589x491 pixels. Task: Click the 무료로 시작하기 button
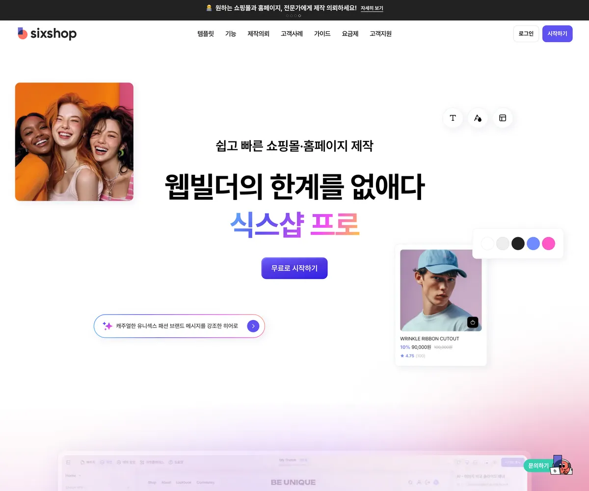pyautogui.click(x=294, y=268)
